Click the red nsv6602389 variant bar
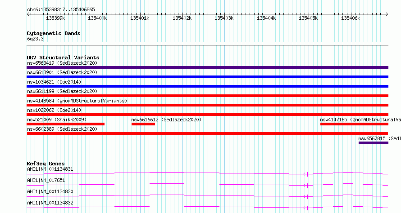 click(x=207, y=133)
